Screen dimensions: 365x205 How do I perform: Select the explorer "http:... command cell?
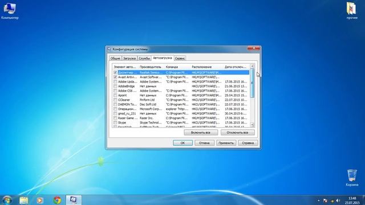click(x=177, y=109)
